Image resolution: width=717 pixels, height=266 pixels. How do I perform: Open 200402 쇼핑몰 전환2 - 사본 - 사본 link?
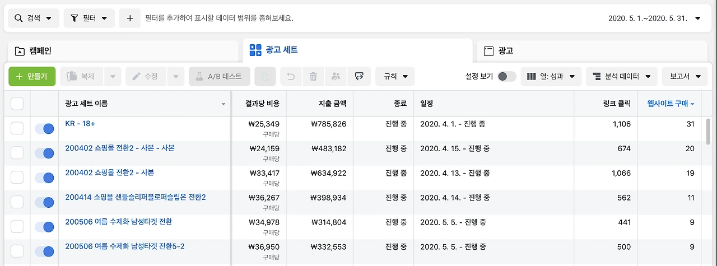tap(120, 148)
